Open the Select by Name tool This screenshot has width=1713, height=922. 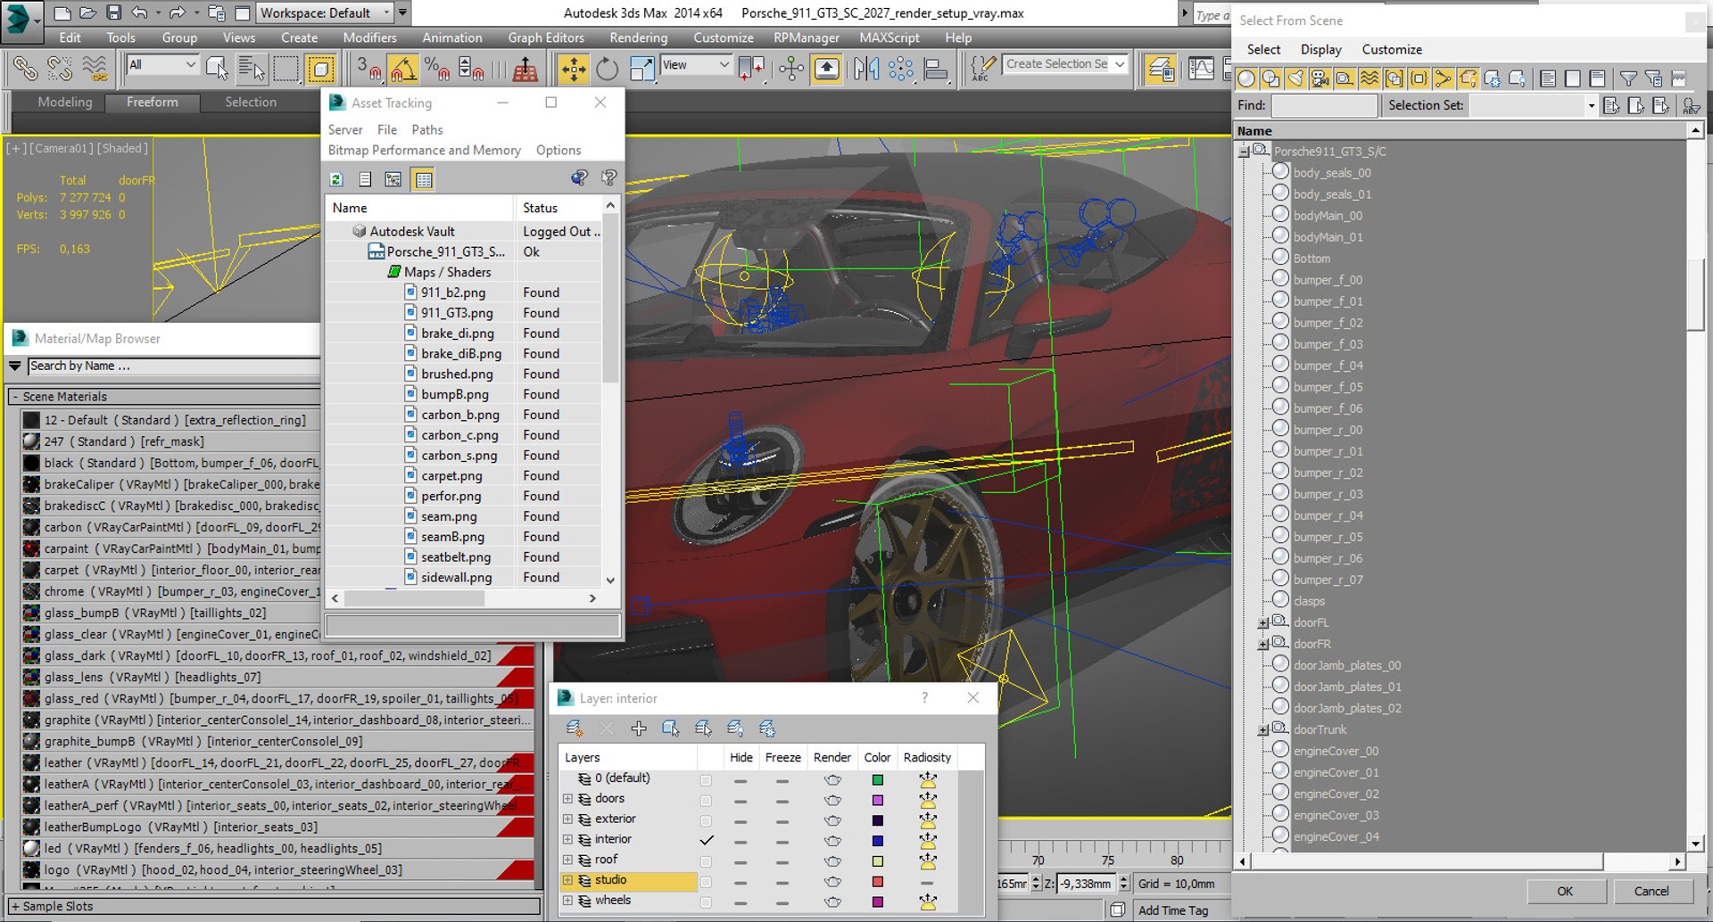(252, 69)
